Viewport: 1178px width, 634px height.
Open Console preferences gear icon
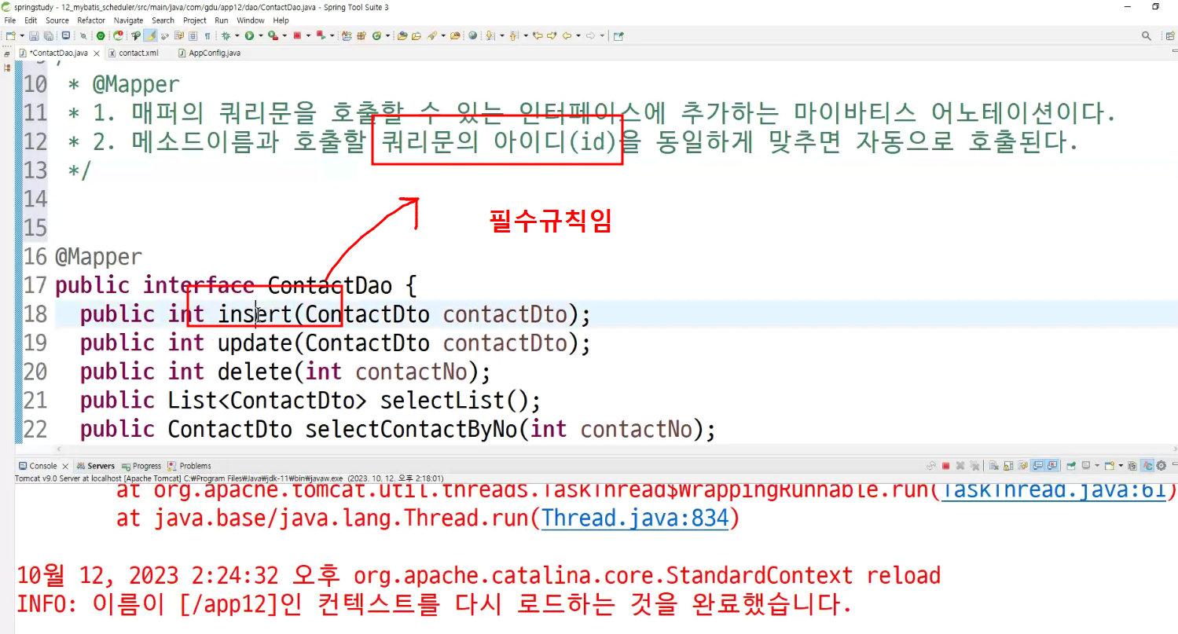[x=1161, y=466]
